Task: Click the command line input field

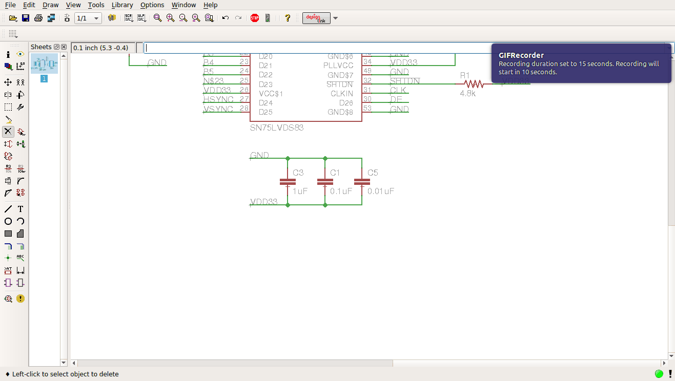Action: pos(409,48)
